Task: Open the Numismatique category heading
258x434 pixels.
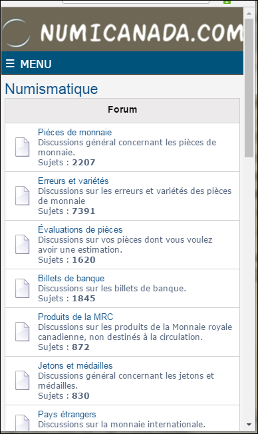Action: pyautogui.click(x=51, y=89)
